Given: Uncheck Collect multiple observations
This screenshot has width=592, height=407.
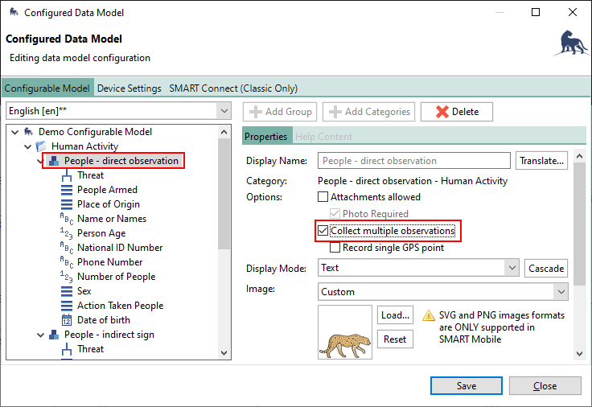Looking at the screenshot, I should coord(323,231).
